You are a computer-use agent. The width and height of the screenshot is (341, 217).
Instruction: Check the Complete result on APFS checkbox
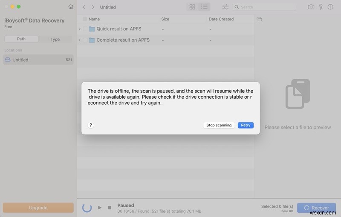(85, 40)
